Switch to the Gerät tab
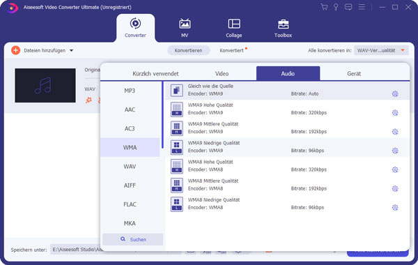The image size is (418, 265). 354,73
